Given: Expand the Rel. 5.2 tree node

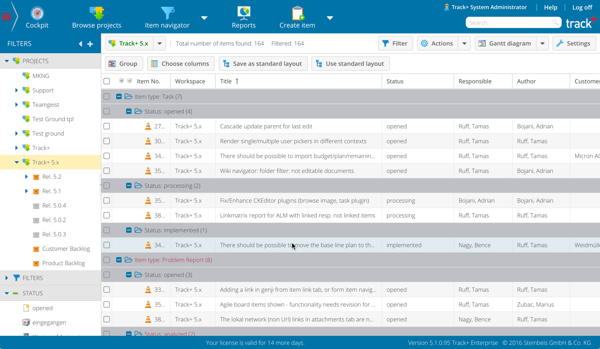Looking at the screenshot, I should click(x=27, y=177).
